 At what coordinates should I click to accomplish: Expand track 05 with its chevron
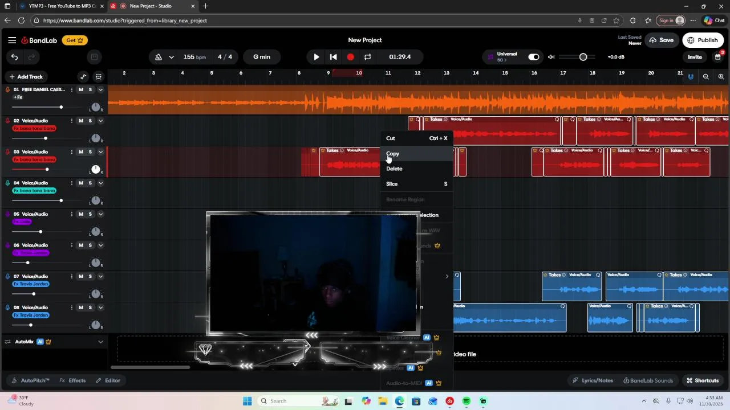[x=100, y=214]
